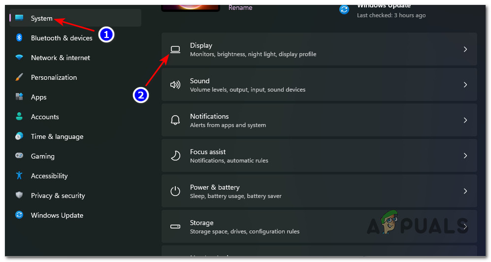491x262 pixels.
Task: Click the Focus assist moon icon
Action: (x=175, y=156)
